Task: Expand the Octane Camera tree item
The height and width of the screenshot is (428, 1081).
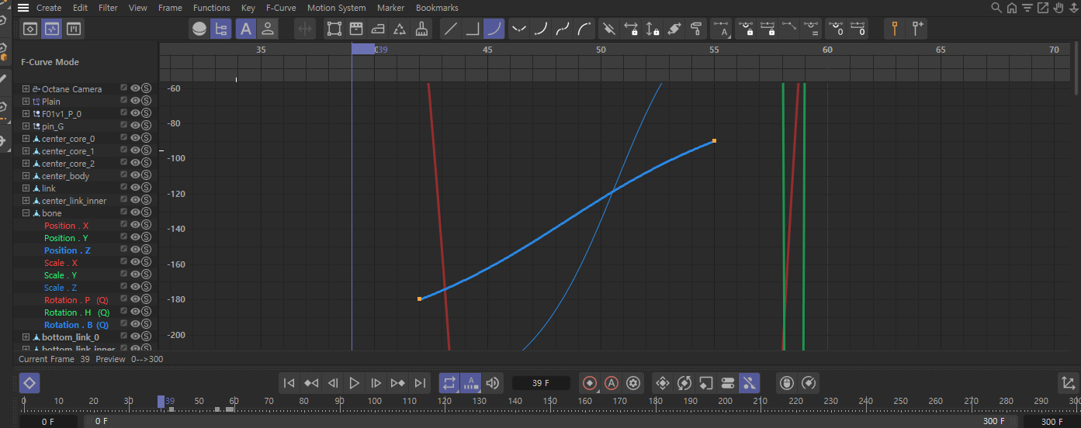Action: tap(26, 89)
